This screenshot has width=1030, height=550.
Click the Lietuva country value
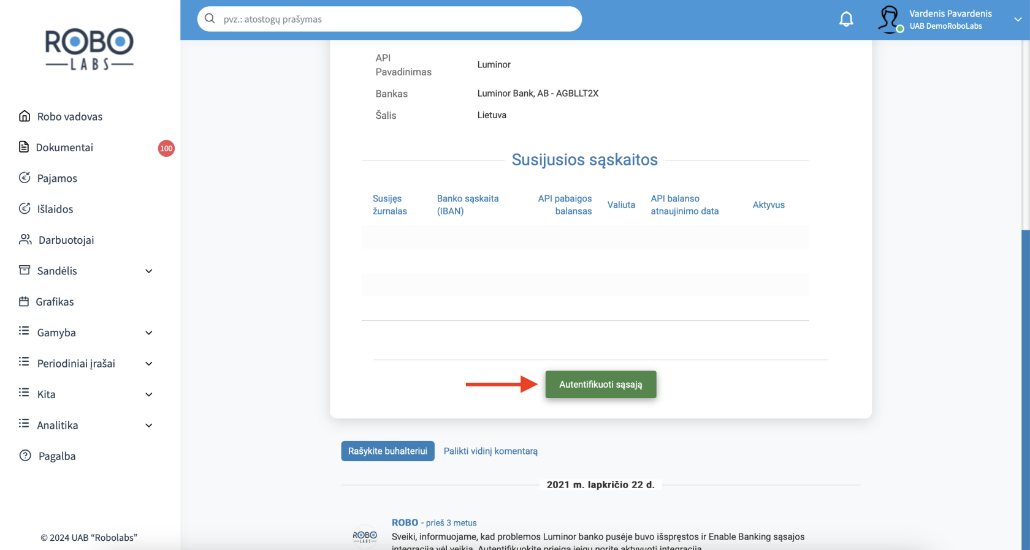(492, 115)
